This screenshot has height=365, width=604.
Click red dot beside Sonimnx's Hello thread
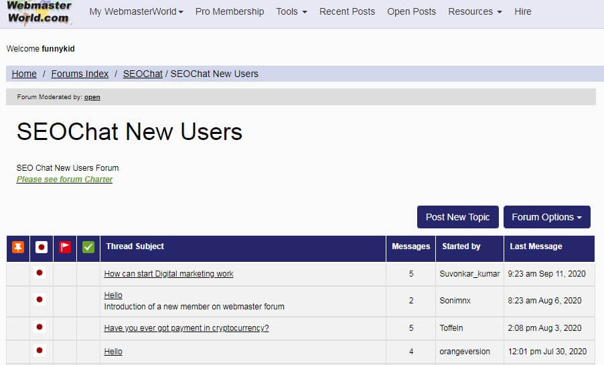tap(40, 299)
